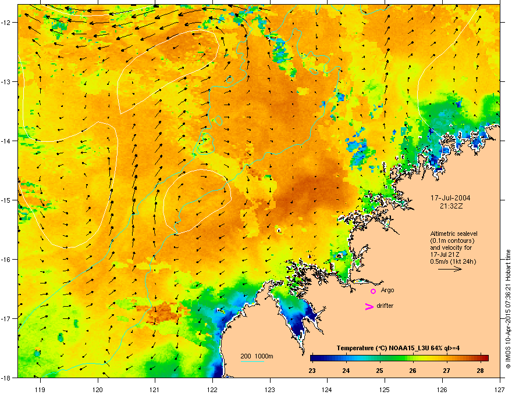The height and width of the screenshot is (395, 512).
Task: Click the colorbar tick label 25
Action: coord(379,371)
